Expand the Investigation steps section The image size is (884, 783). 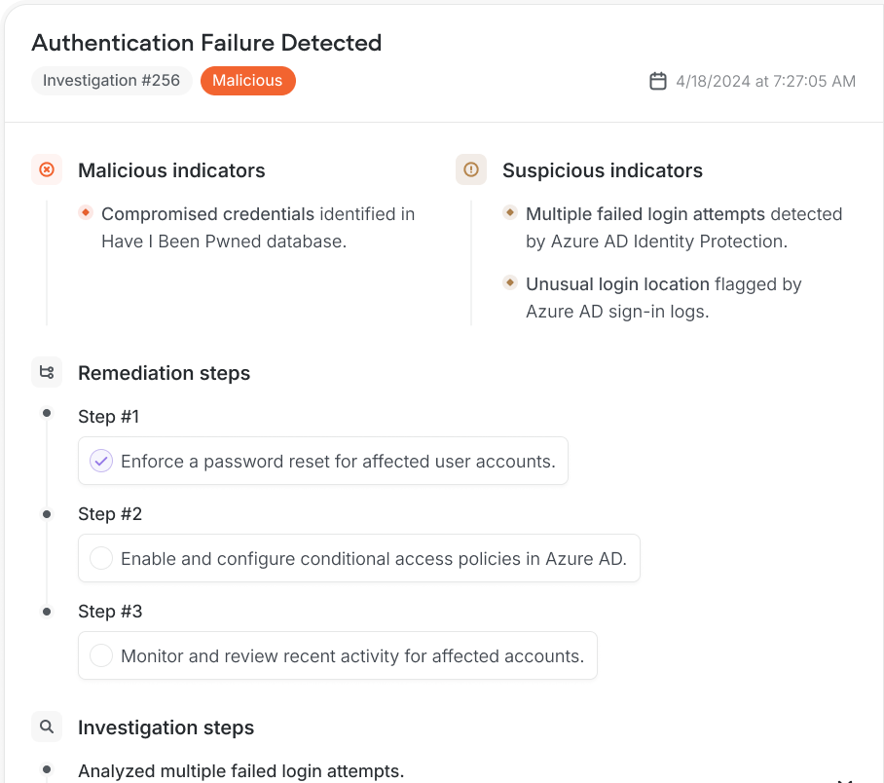pyautogui.click(x=166, y=727)
